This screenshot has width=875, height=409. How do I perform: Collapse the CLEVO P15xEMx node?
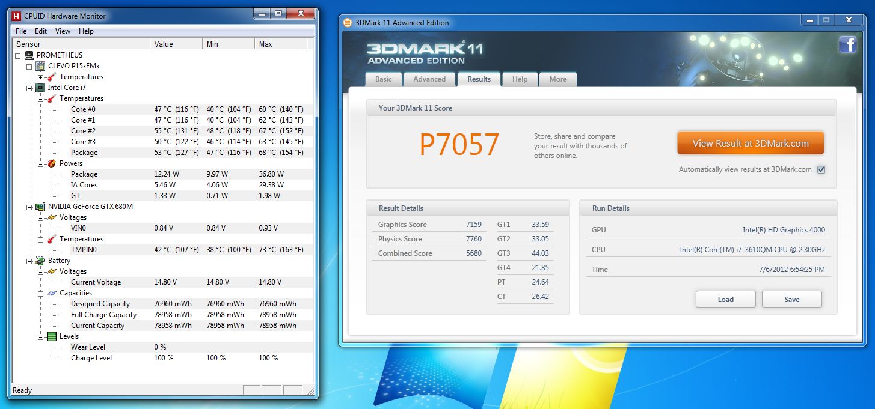point(29,66)
